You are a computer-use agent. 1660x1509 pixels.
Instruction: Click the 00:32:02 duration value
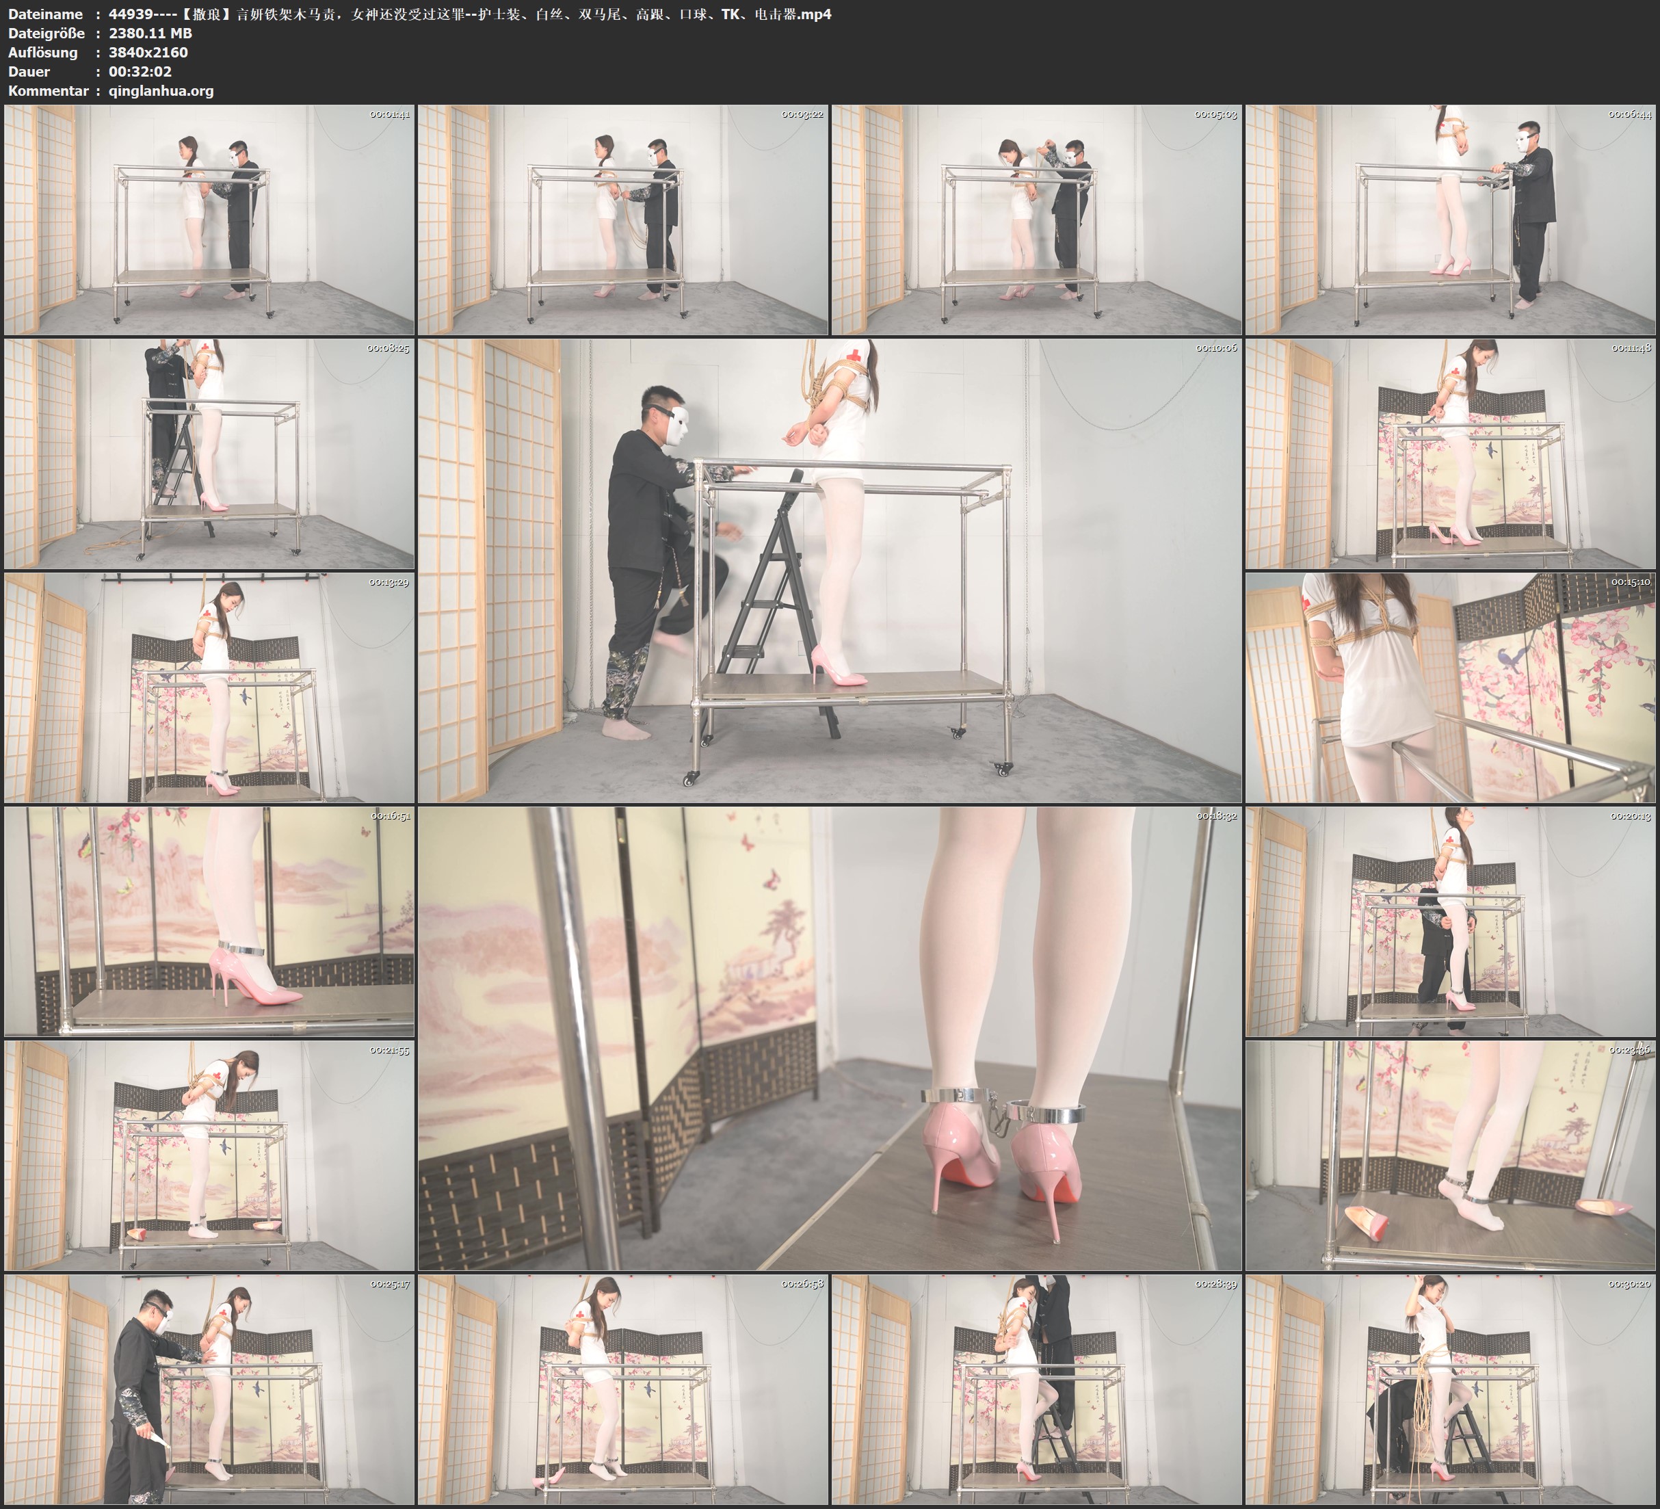click(140, 72)
